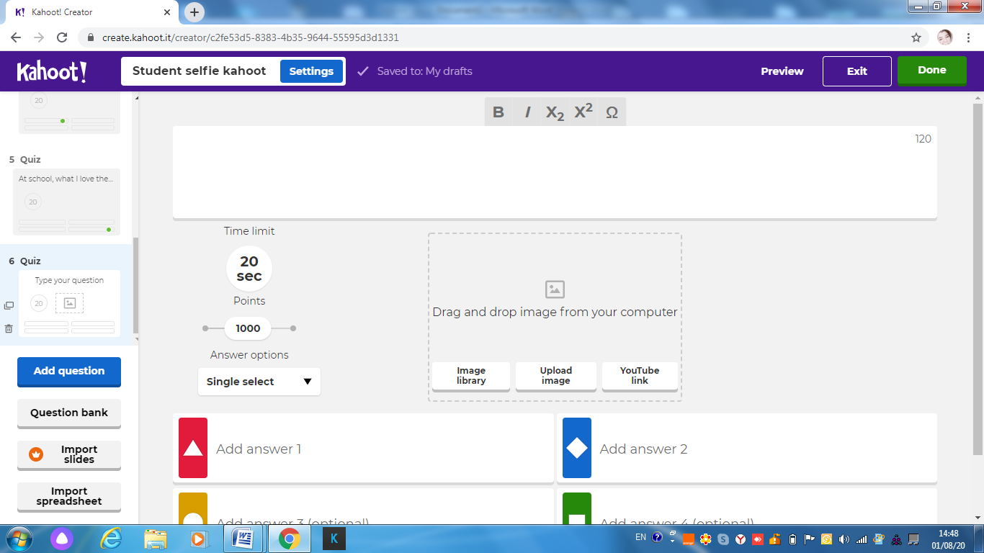Viewport: 984px width, 553px height.
Task: Open the 20 sec time limit selector
Action: 249,269
